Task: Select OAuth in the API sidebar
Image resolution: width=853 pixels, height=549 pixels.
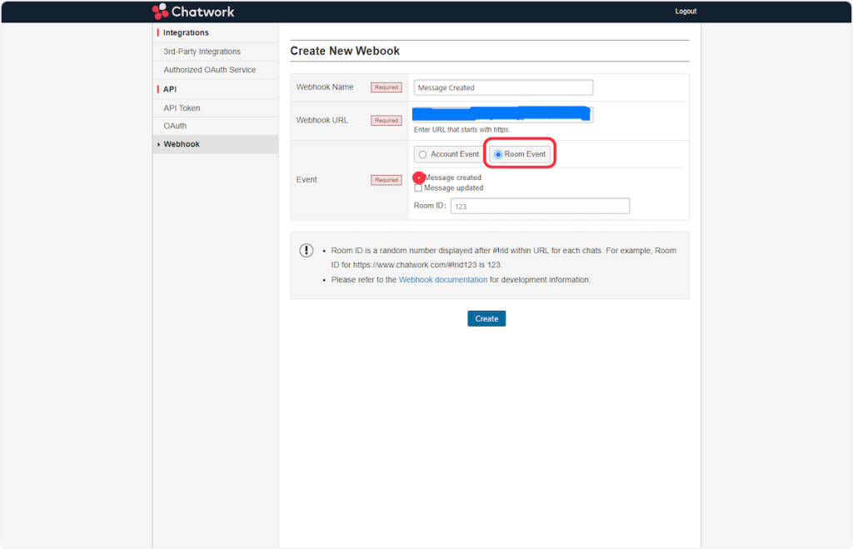Action: pyautogui.click(x=175, y=126)
